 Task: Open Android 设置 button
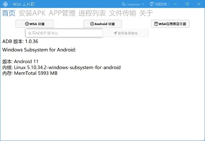coord(102,24)
